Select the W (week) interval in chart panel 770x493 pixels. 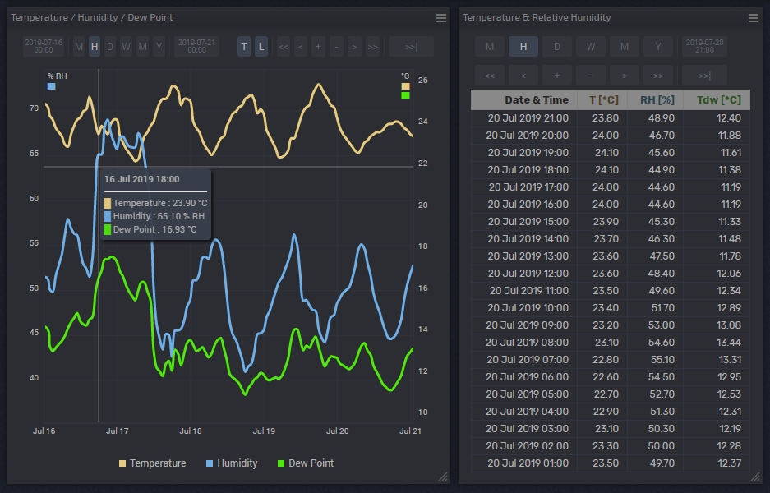(126, 47)
